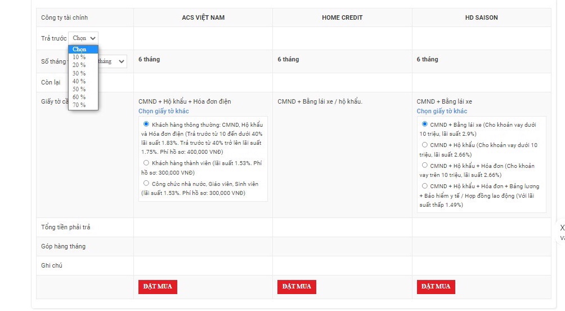Screen dimensions: 565x311
Task: Select 50 % prepayment option
Action: tap(83, 89)
